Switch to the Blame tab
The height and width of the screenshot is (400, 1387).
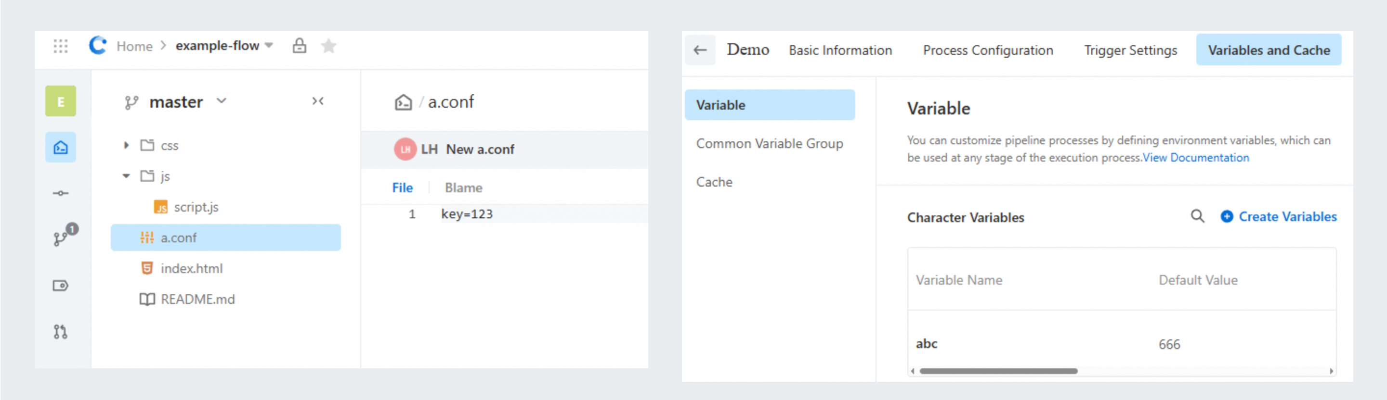(x=463, y=187)
